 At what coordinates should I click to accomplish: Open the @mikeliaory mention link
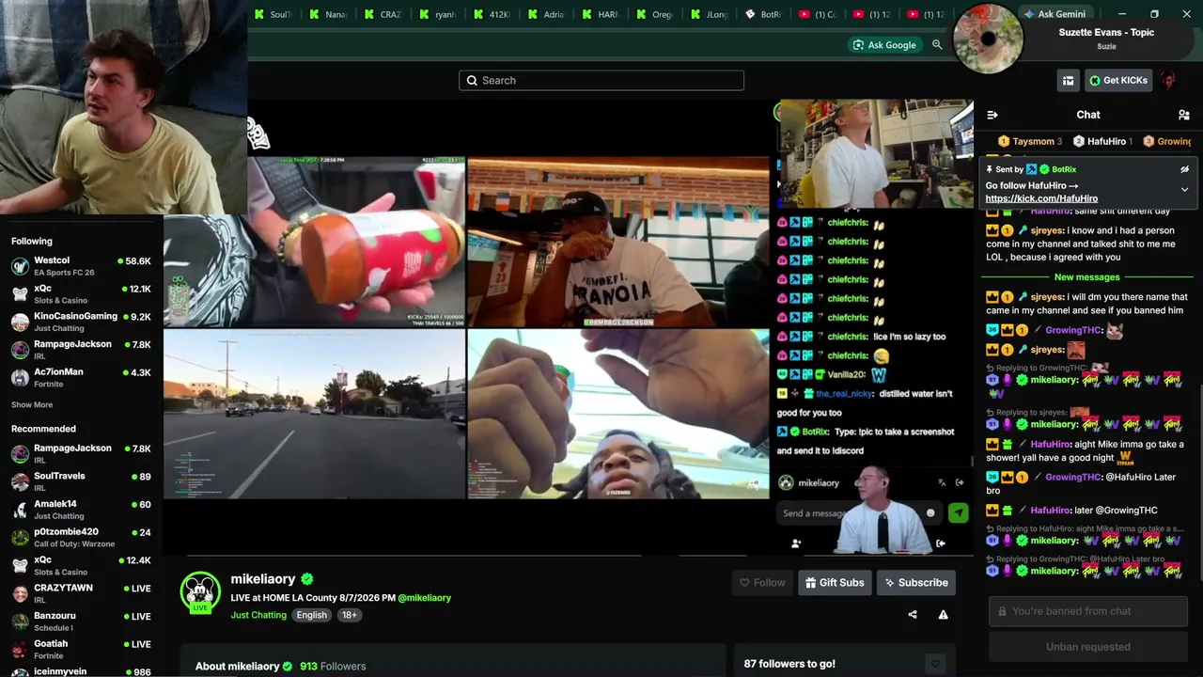pyautogui.click(x=424, y=598)
